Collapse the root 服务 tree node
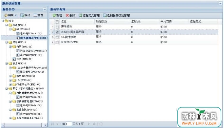 [3, 21]
